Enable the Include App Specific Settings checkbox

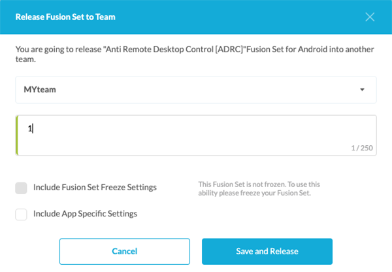(x=22, y=214)
